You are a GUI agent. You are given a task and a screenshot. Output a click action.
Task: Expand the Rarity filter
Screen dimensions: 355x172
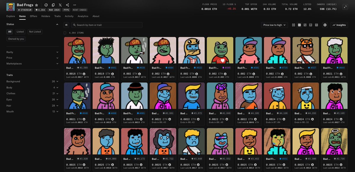click(33, 52)
